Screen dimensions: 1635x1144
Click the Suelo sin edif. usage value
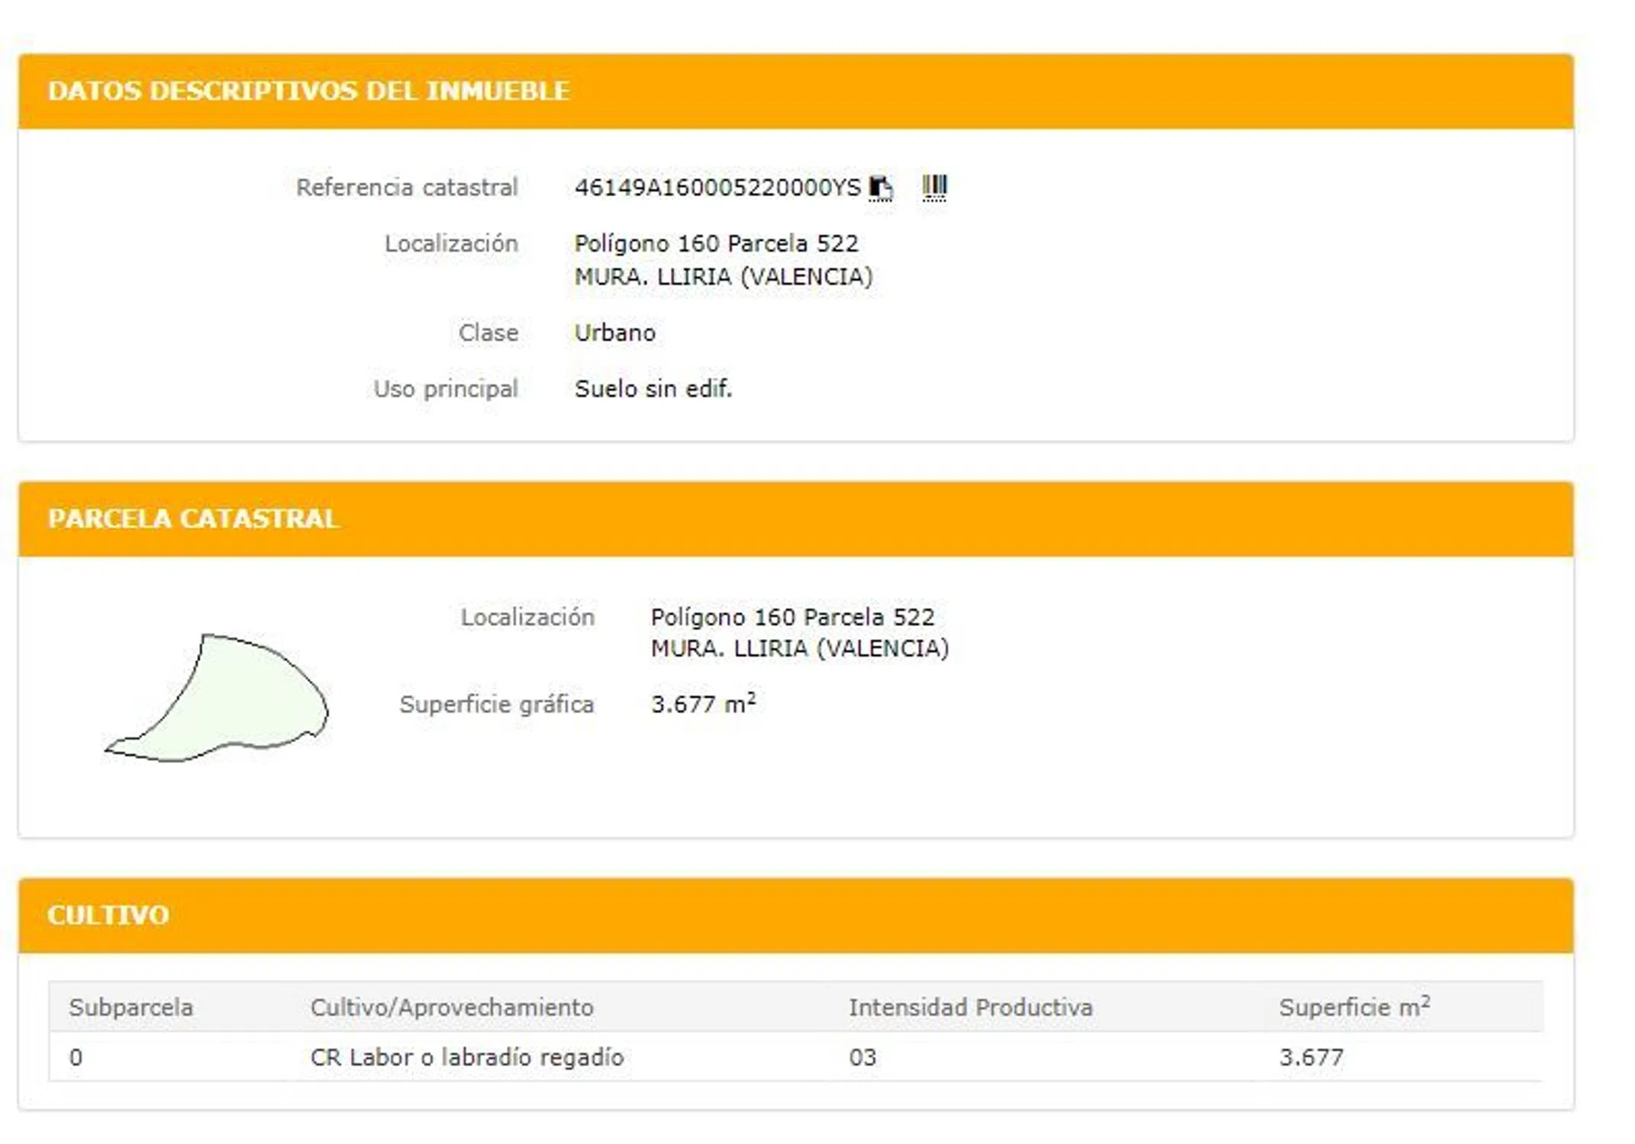tap(653, 389)
